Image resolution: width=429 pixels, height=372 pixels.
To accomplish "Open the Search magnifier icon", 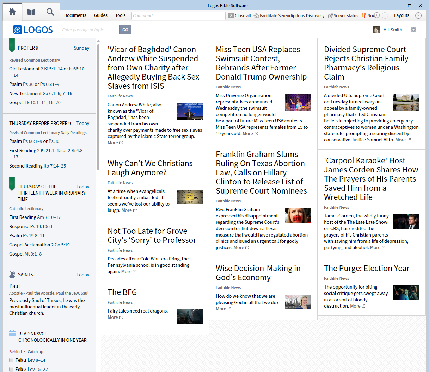I will [50, 12].
